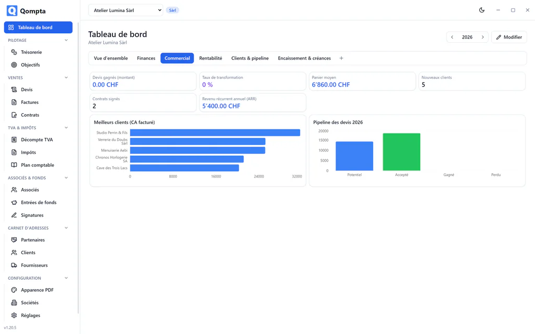Collapse the CARNET D'ADRESSES section
Screen dimensions: 535x334
(66, 228)
